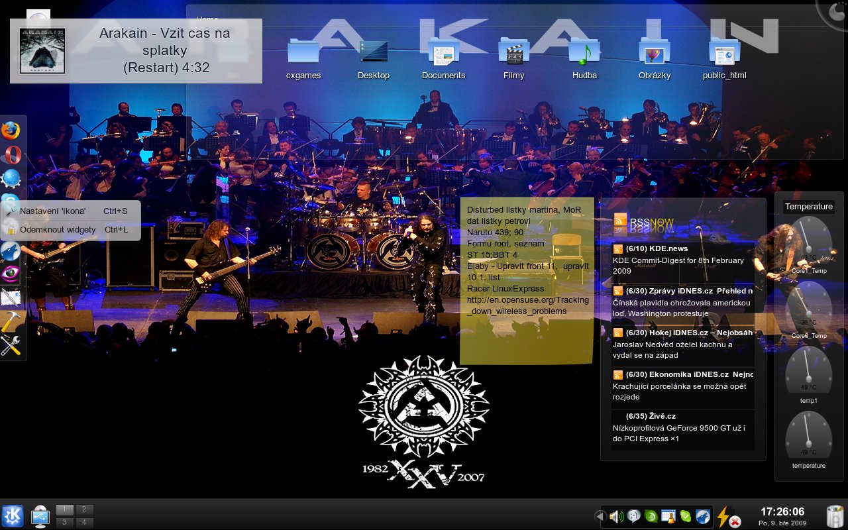Click inside the yellow sticky note

[527, 280]
